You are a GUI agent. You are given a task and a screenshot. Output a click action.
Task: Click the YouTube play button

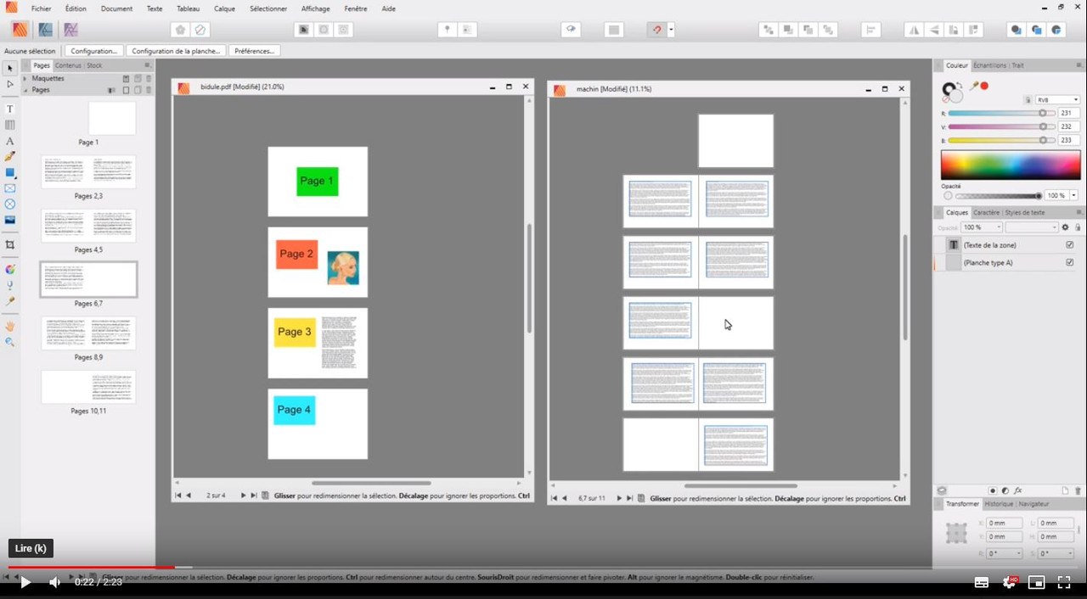[25, 582]
